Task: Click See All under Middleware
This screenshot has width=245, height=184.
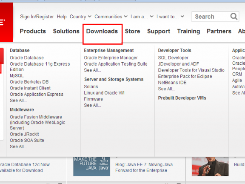Action: click(18, 147)
